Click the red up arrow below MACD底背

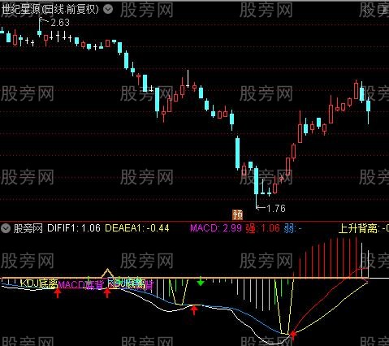107,293
